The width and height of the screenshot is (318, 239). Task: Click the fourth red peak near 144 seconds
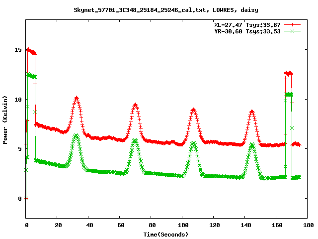coord(252,112)
